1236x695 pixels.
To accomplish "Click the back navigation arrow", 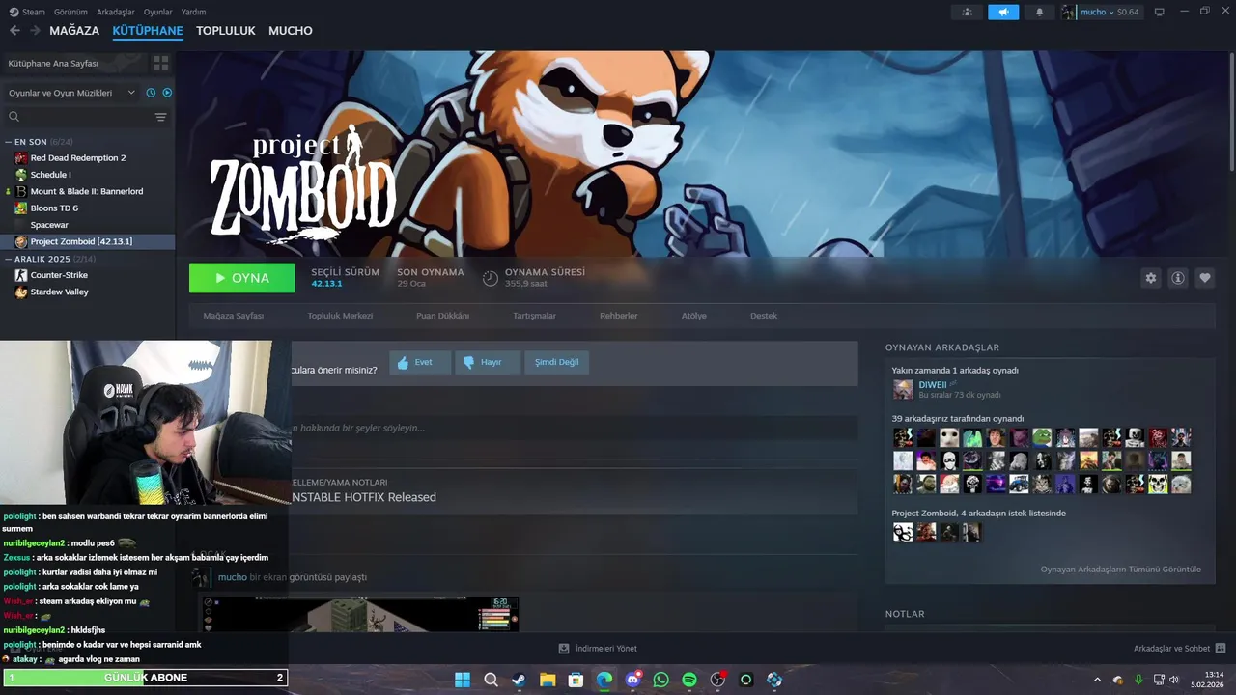I will pyautogui.click(x=14, y=31).
